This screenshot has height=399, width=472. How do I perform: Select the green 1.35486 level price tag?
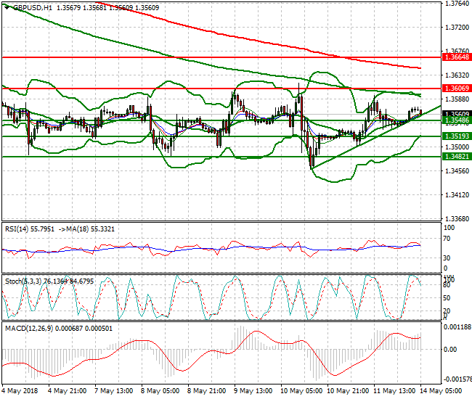coord(457,120)
